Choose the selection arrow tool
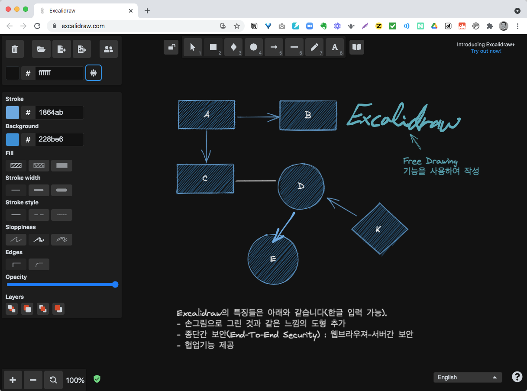This screenshot has height=391, width=527. coord(193,47)
